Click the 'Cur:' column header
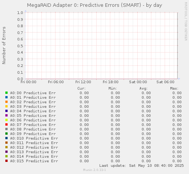 (x=81, y=89)
